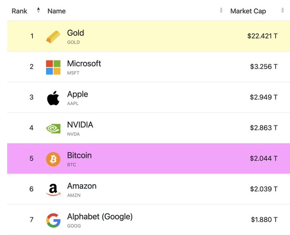Click the Rank column header
The width and height of the screenshot is (290, 235).
coord(20,11)
